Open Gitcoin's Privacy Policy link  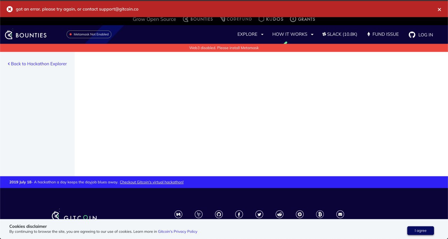177,232
